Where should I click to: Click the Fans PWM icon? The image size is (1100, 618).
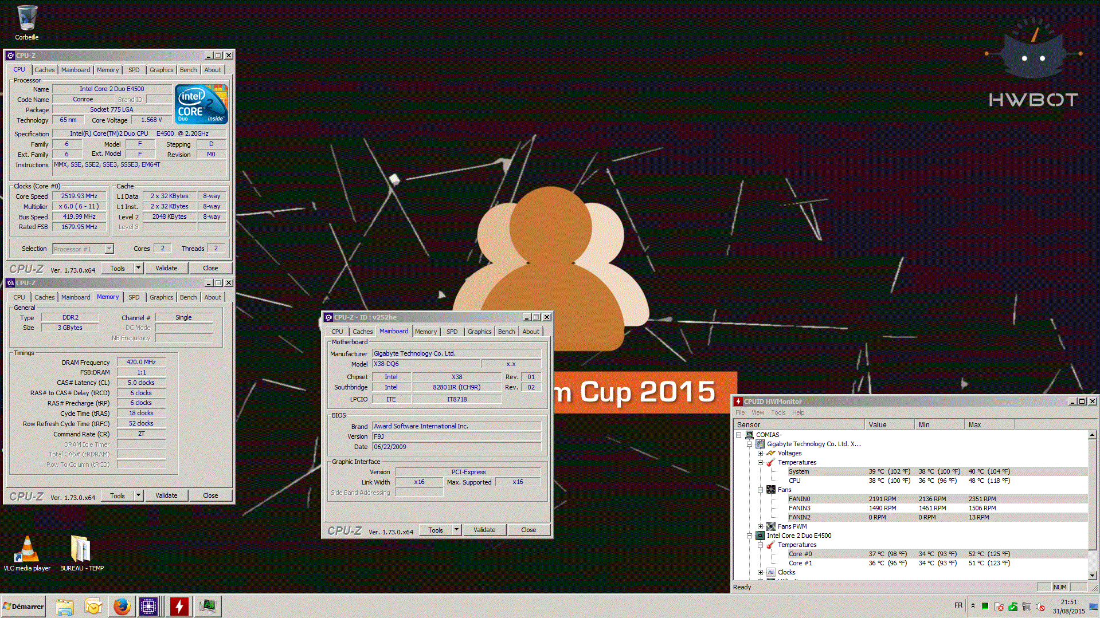click(x=771, y=526)
